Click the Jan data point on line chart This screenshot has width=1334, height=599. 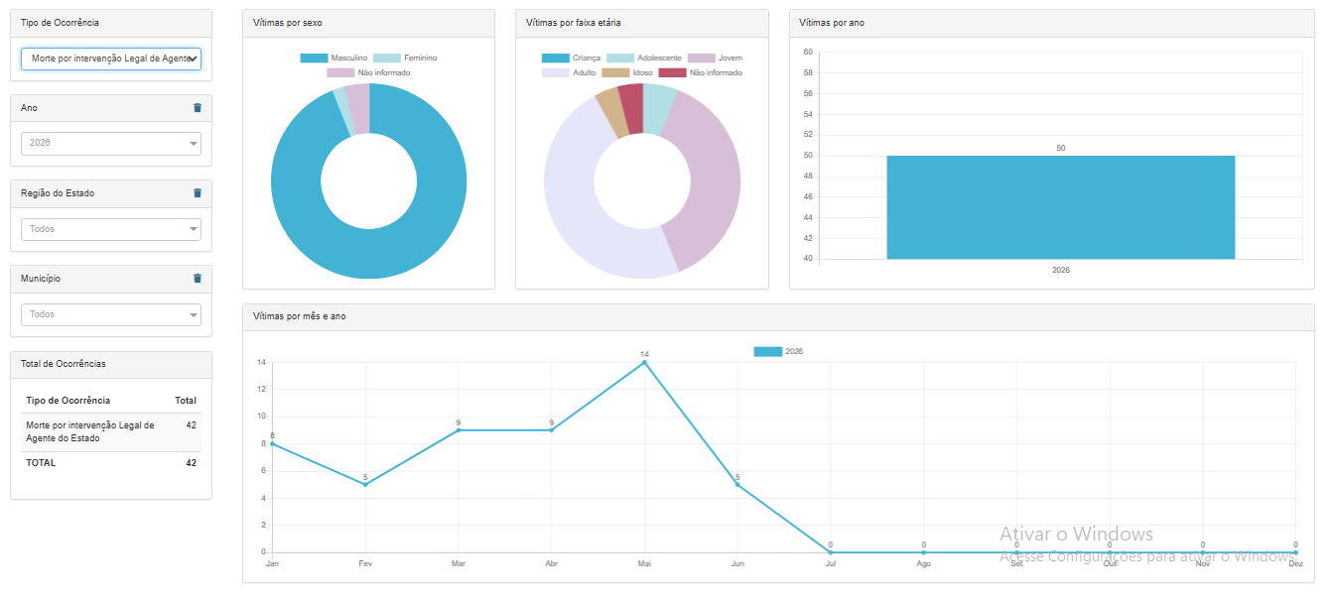coord(272,443)
